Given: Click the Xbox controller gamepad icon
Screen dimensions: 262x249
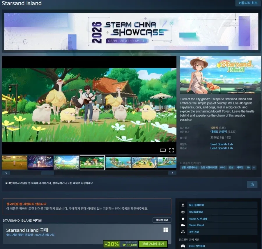Looking at the screenshot, I should click(183, 246).
